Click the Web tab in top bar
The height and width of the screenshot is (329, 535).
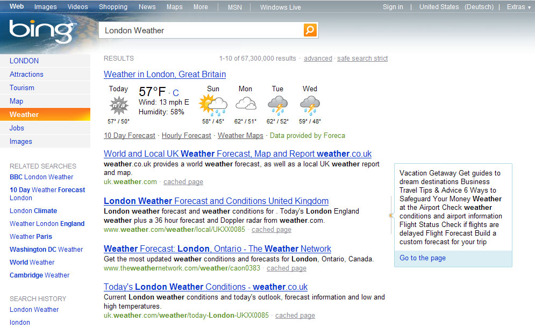click(x=16, y=6)
